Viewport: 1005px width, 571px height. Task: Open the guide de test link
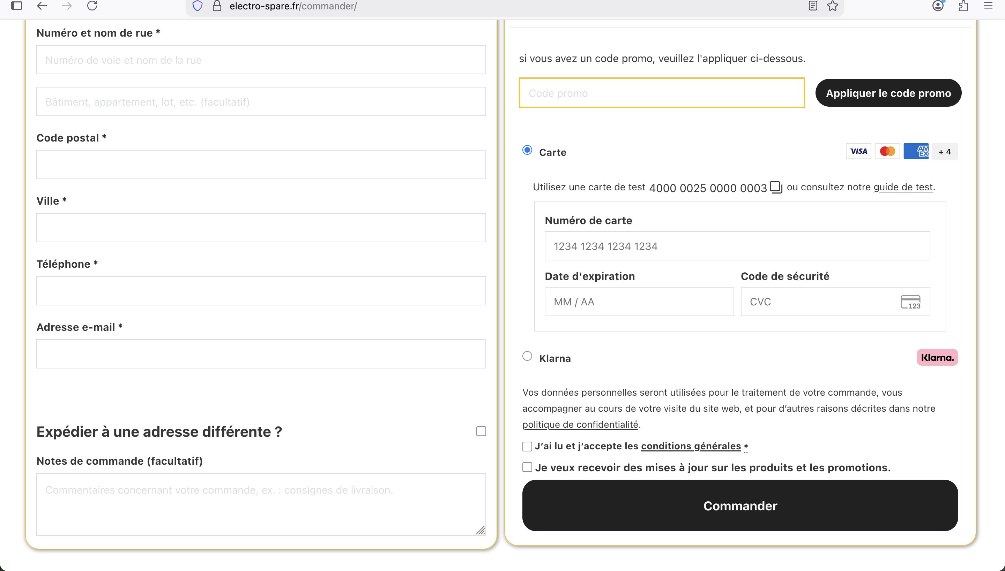point(902,187)
